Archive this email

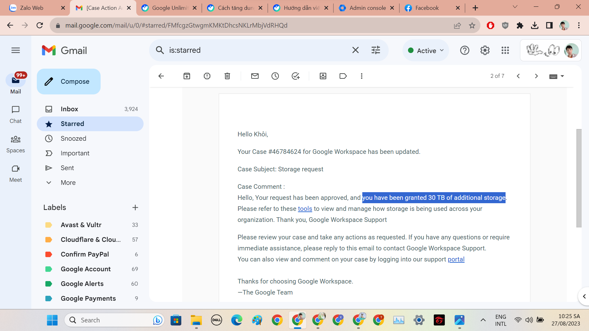pos(187,76)
